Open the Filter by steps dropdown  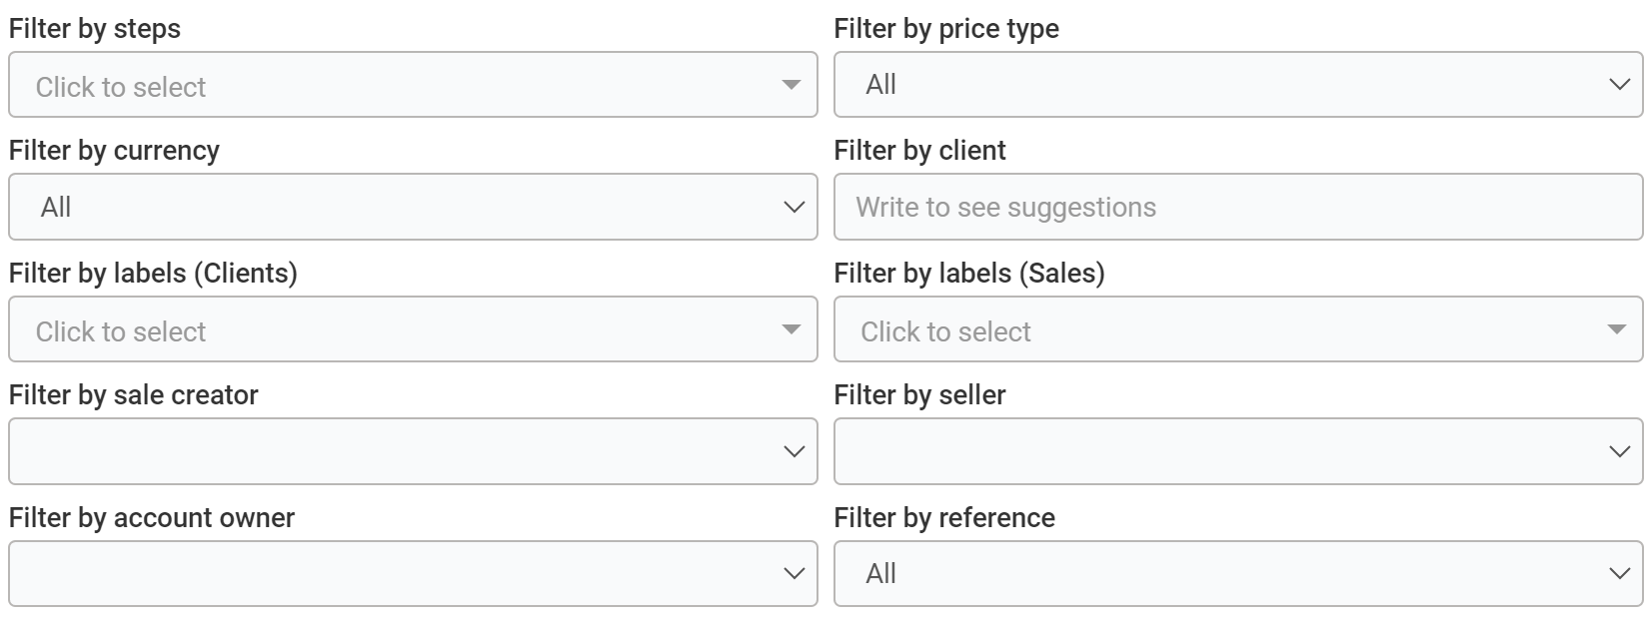(400, 85)
